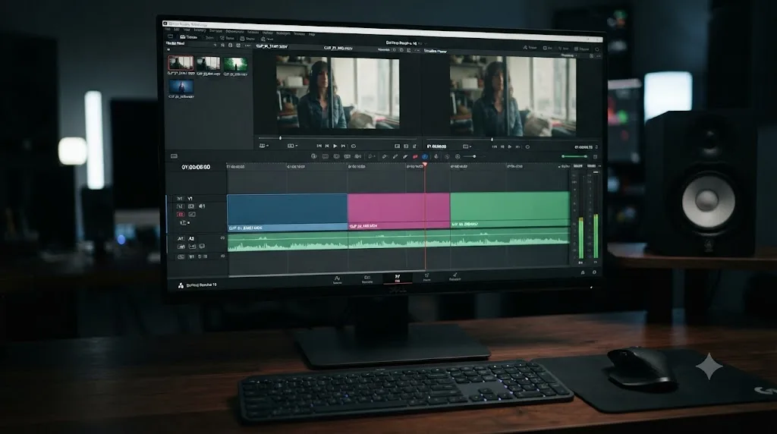Toggle the blue linked selection icon in the edit toolbar

pos(425,156)
